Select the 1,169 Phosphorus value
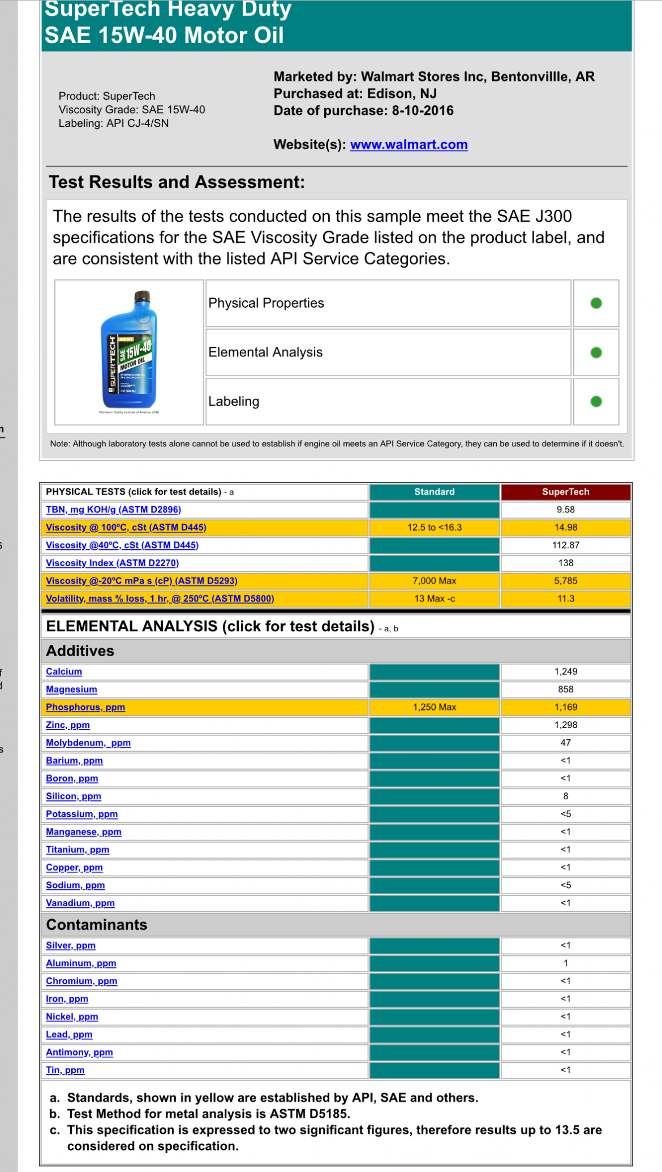This screenshot has height=1172, width=662. [x=566, y=707]
